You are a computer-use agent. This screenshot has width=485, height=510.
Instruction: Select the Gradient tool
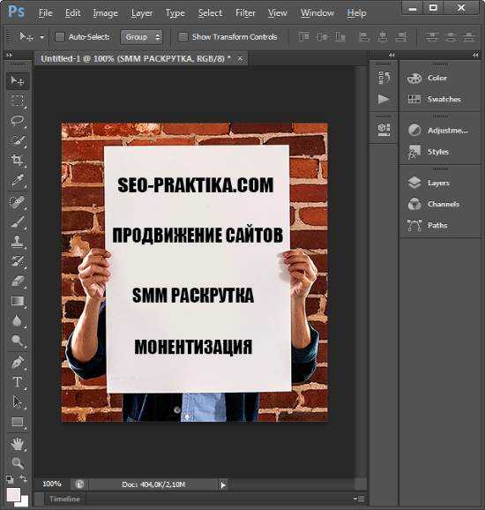click(x=18, y=301)
